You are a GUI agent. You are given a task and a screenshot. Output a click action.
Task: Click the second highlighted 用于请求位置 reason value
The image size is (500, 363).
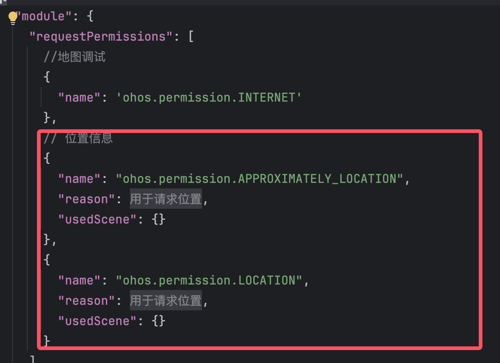[x=166, y=300]
